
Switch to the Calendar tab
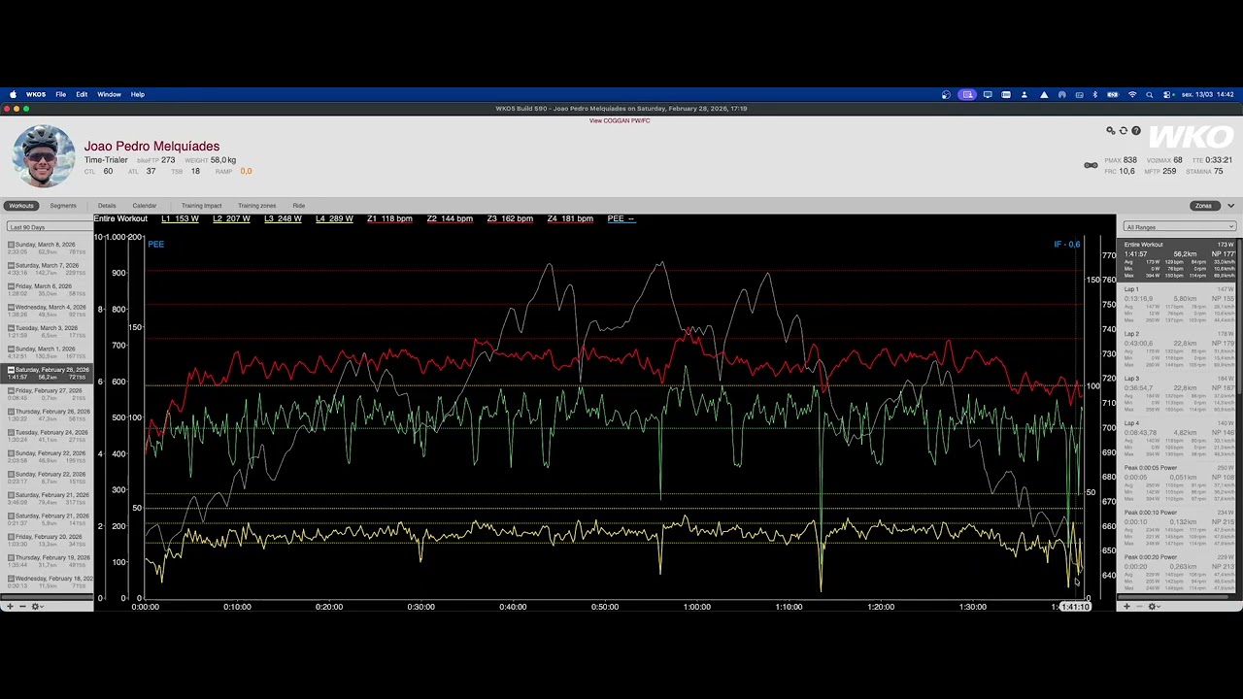point(145,206)
